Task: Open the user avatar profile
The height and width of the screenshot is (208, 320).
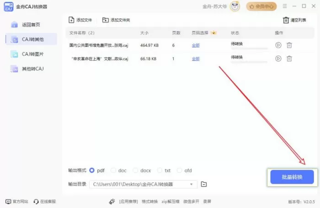Action: point(235,6)
